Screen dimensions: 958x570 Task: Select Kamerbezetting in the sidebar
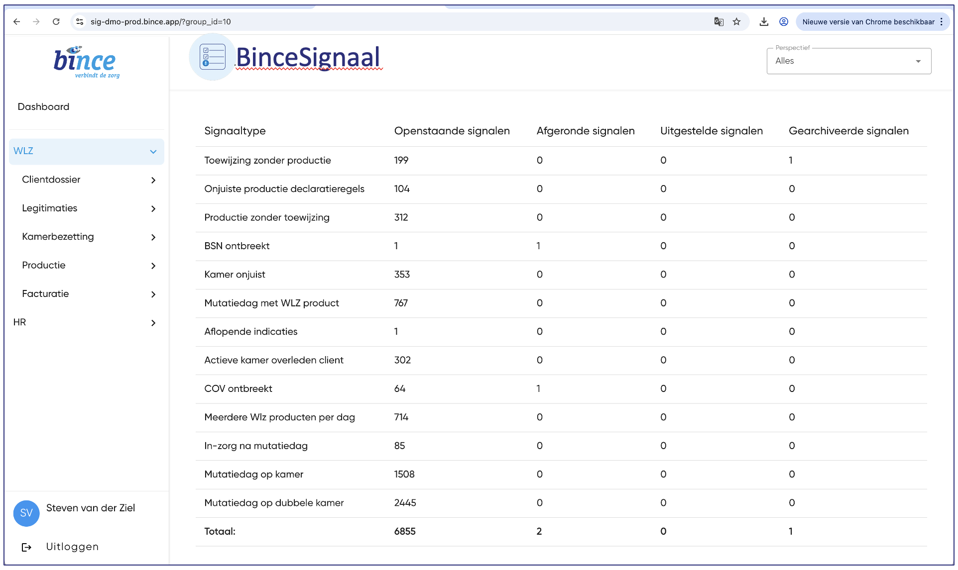(58, 237)
